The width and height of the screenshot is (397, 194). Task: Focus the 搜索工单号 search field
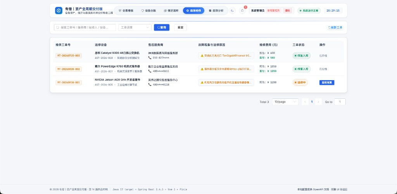coord(85,27)
